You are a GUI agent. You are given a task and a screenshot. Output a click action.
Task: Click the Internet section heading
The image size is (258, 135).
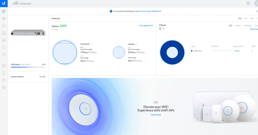(x=56, y=18)
